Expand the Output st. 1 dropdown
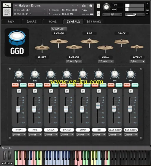Screen dimensions: 151x166 point(30,10)
